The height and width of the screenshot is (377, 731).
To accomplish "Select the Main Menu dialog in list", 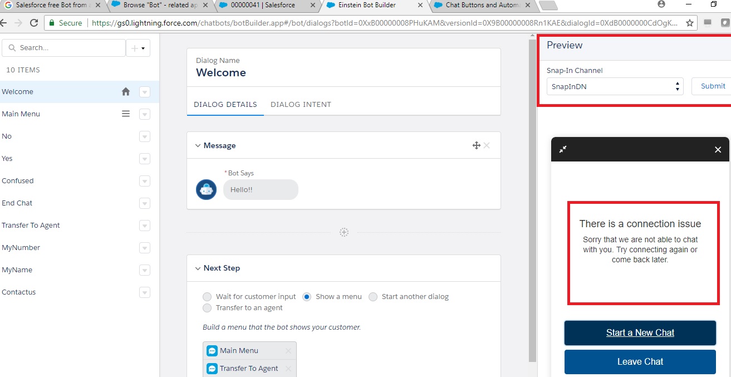I will [80, 114].
